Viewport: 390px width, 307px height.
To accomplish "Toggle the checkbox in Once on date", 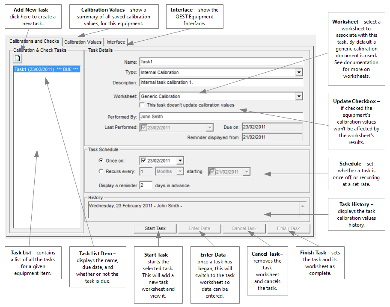I will click(144, 161).
